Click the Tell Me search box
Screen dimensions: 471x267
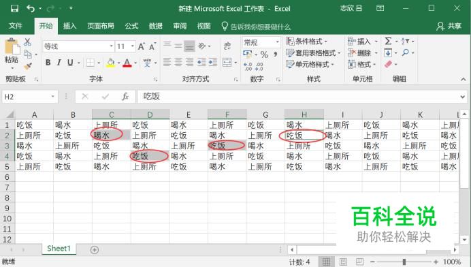click(256, 27)
